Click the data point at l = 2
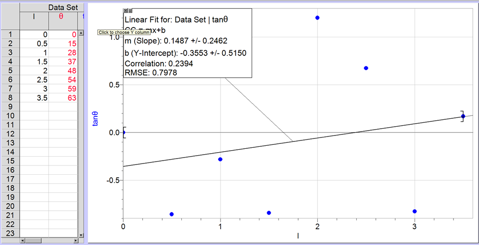This screenshot has width=479, height=245. point(317,18)
